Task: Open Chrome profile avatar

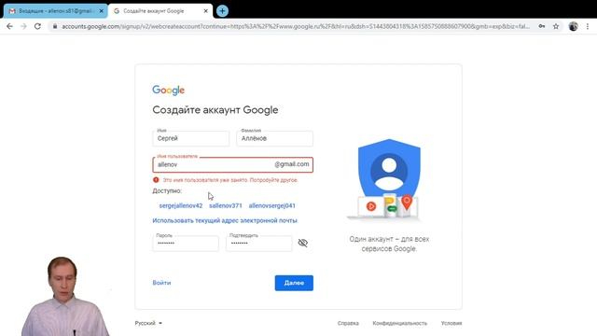Action: click(x=573, y=26)
